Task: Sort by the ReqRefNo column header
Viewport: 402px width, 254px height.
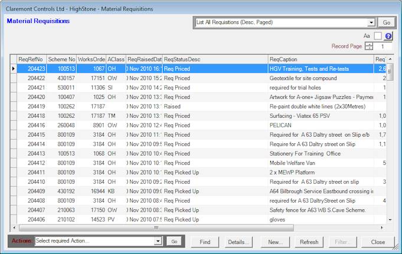Action: [x=31, y=60]
